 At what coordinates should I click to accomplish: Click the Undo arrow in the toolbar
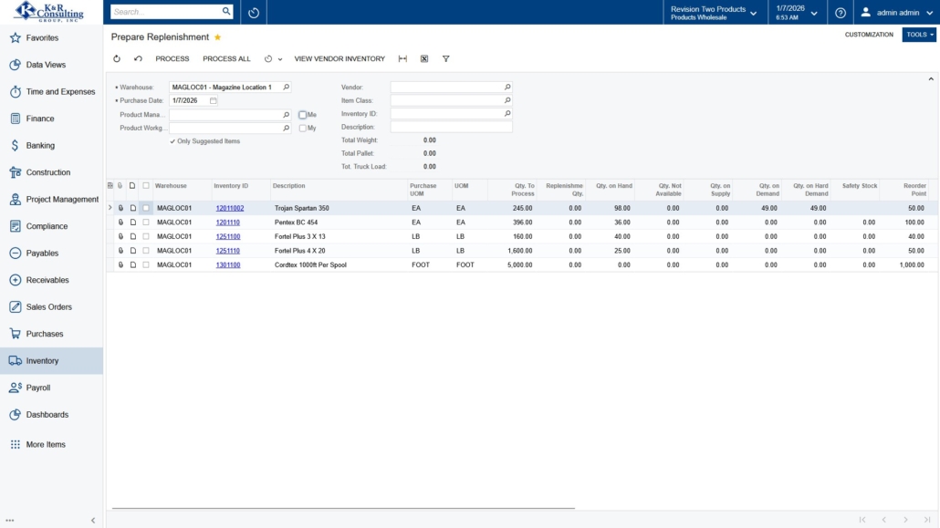[138, 58]
